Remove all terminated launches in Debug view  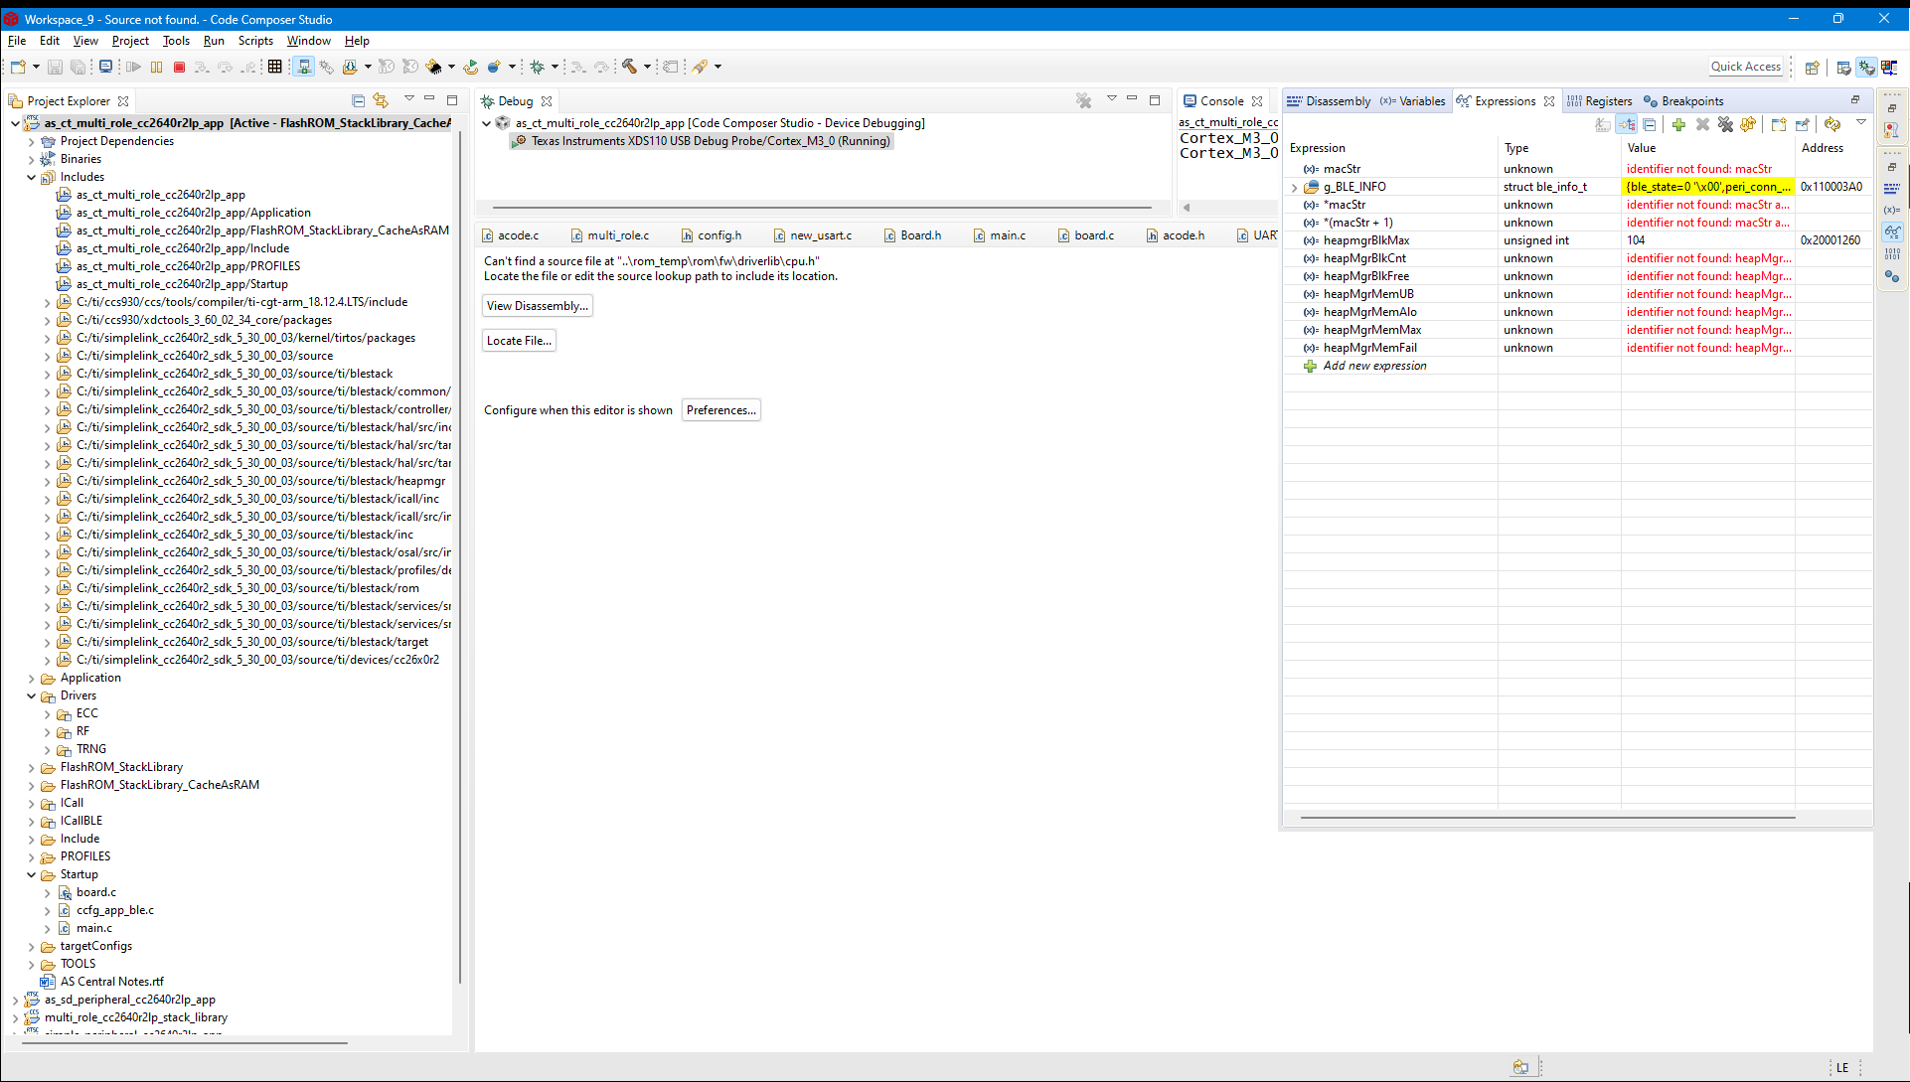click(1083, 100)
